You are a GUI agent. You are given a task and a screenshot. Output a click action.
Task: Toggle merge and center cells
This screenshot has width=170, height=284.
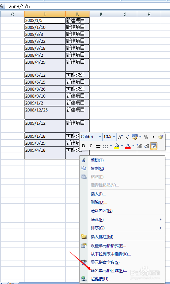tap(154, 146)
